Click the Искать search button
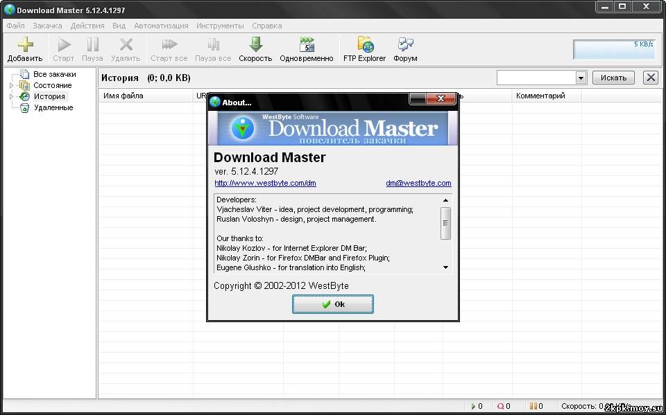Viewport: 666px width, 415px height. (613, 78)
